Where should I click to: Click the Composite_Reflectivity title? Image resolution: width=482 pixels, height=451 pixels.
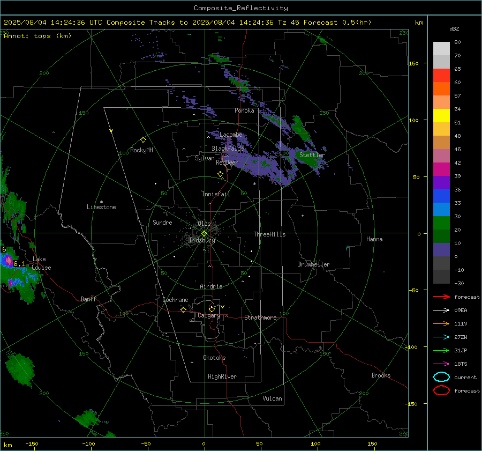point(240,8)
